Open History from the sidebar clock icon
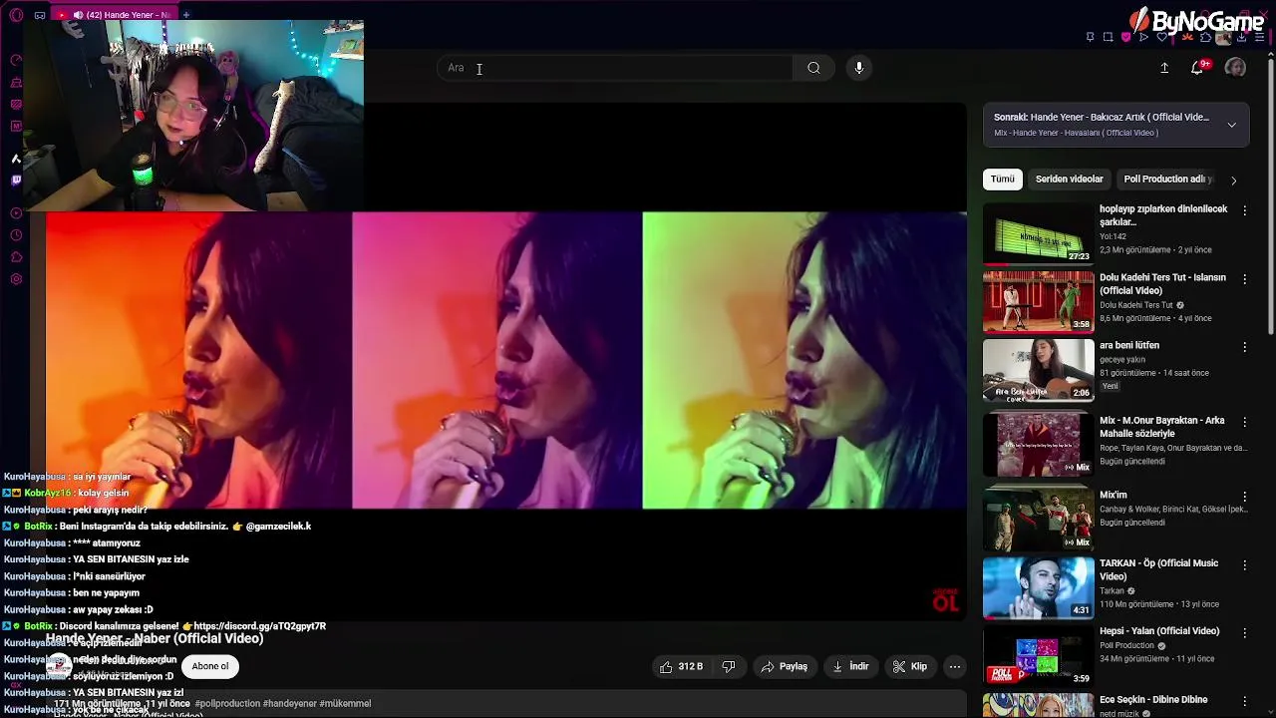Image resolution: width=1276 pixels, height=718 pixels. click(x=16, y=235)
